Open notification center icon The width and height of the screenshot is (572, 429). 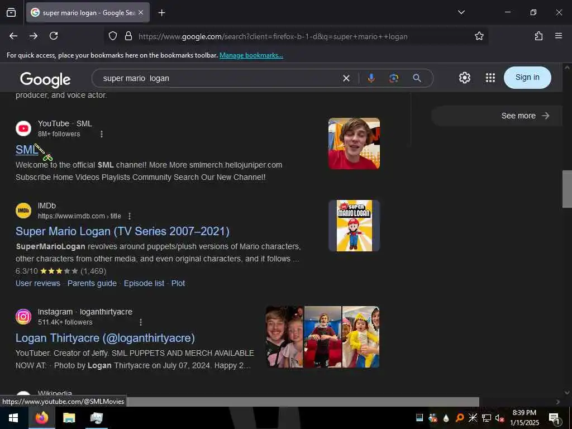pos(554,418)
